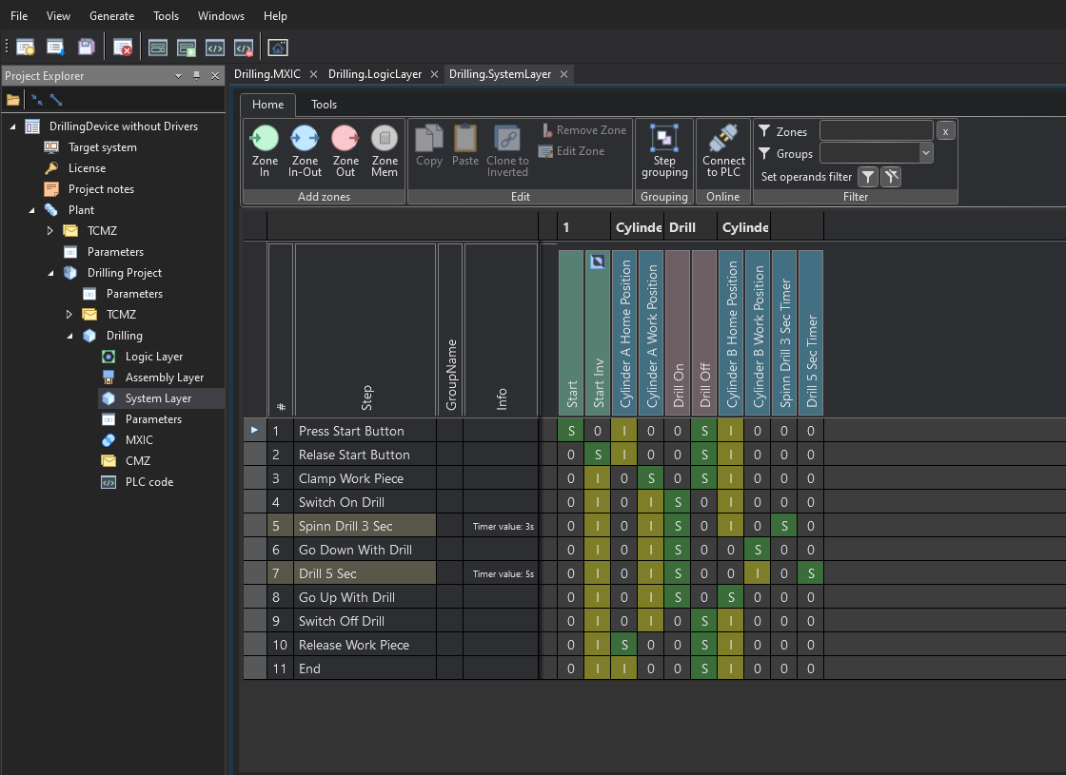Click the Zone In-Out button
1066x775 pixels.
point(305,151)
